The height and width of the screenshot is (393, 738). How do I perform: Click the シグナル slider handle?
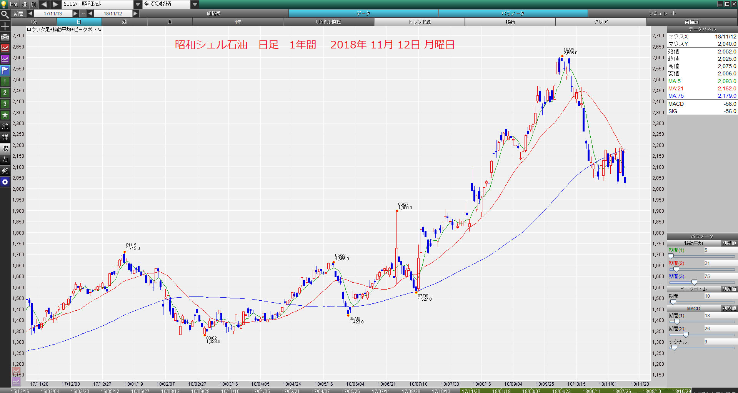pos(674,348)
